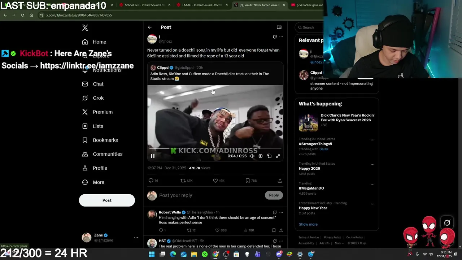This screenshot has width=462, height=260.
Task: Reply to Robert Wells comment
Action: pos(161,230)
